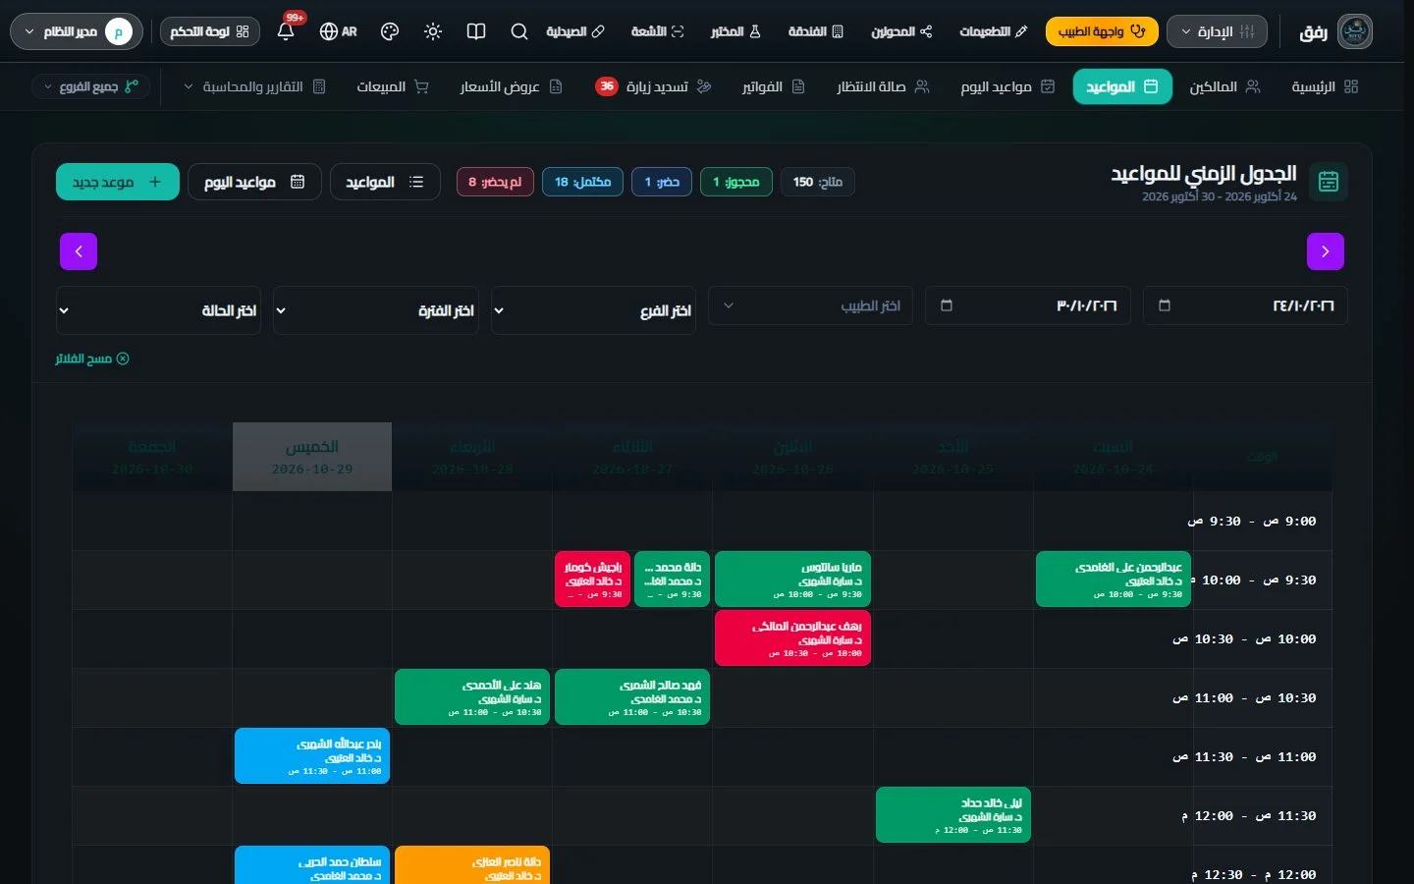
Task: Switch language with the AR globe
Action: click(x=339, y=31)
